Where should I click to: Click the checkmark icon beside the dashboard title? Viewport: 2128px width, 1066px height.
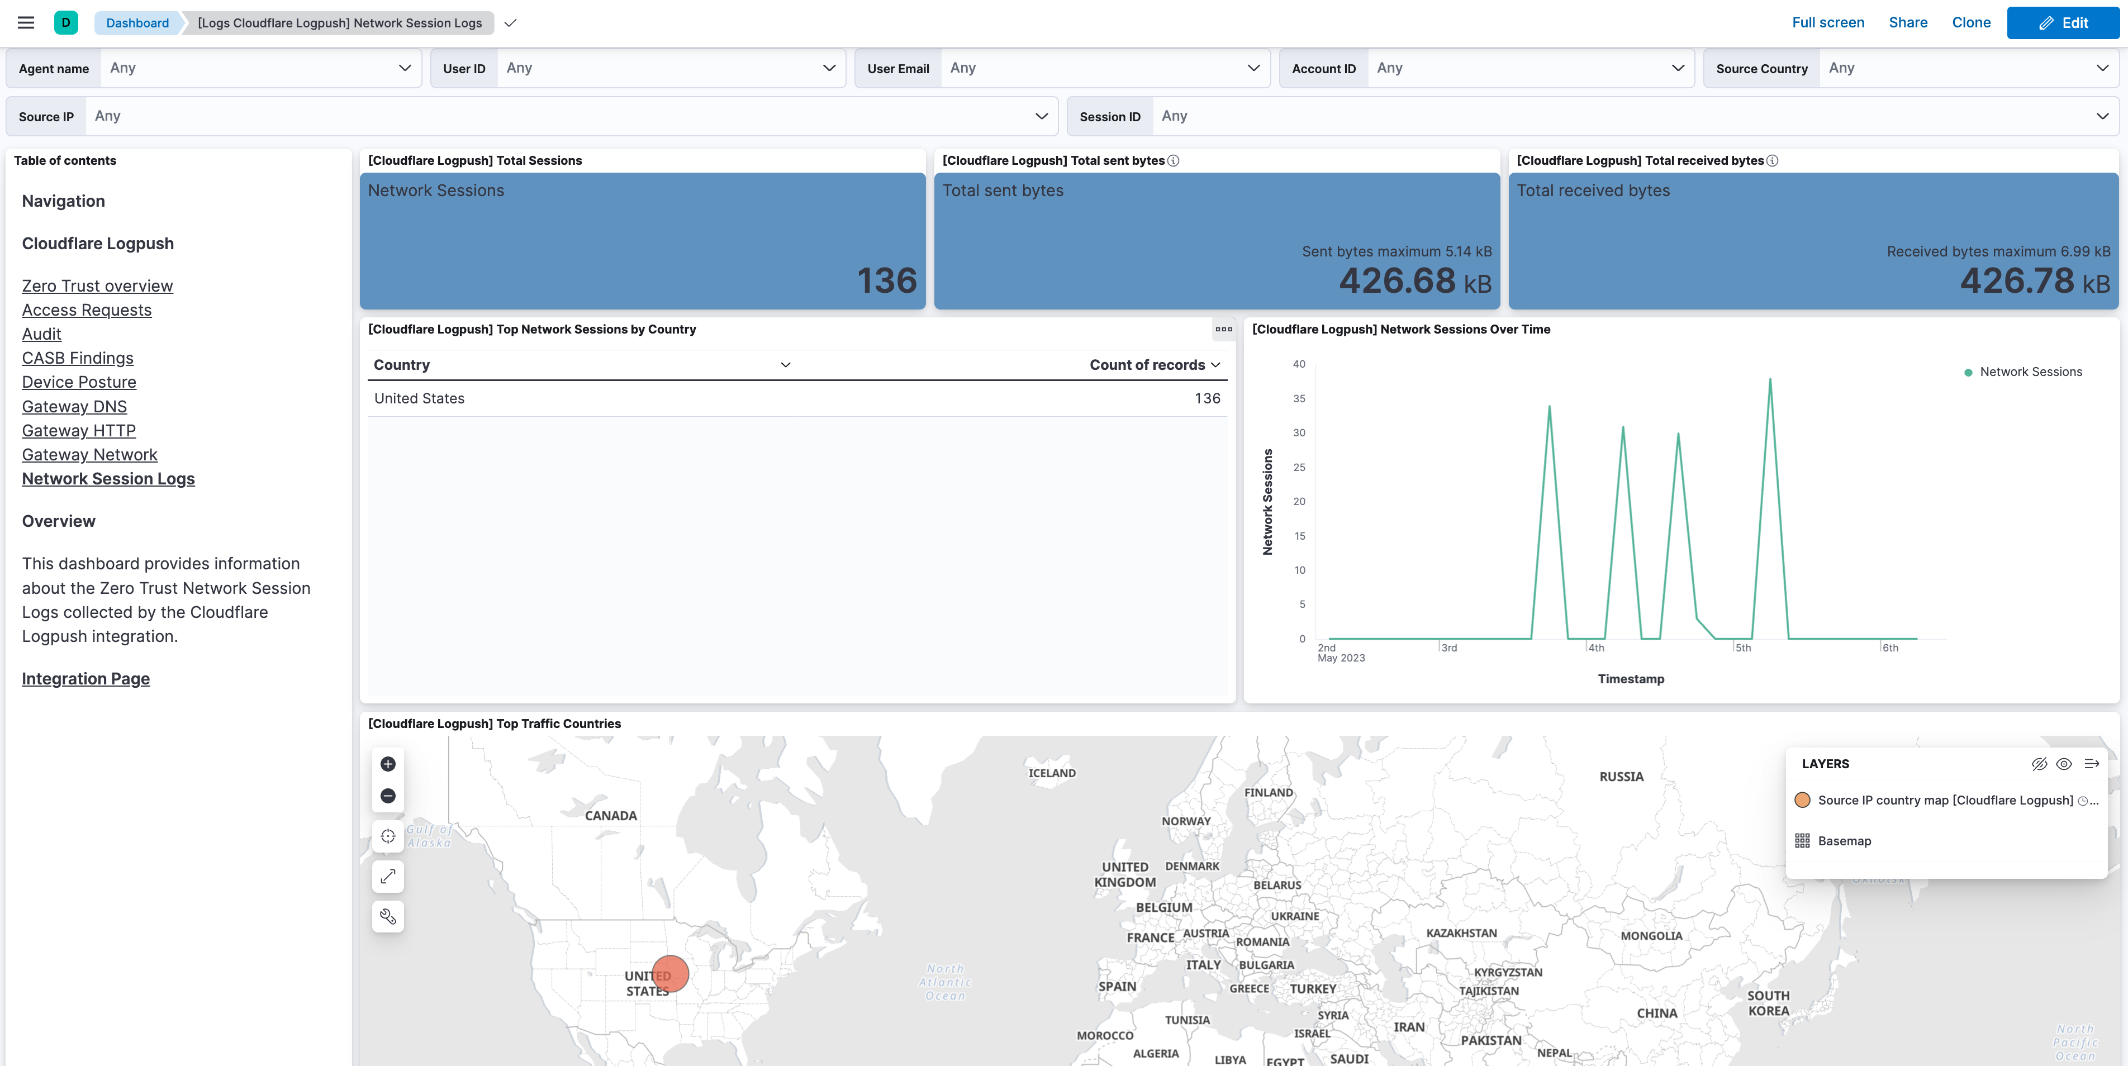click(x=511, y=23)
